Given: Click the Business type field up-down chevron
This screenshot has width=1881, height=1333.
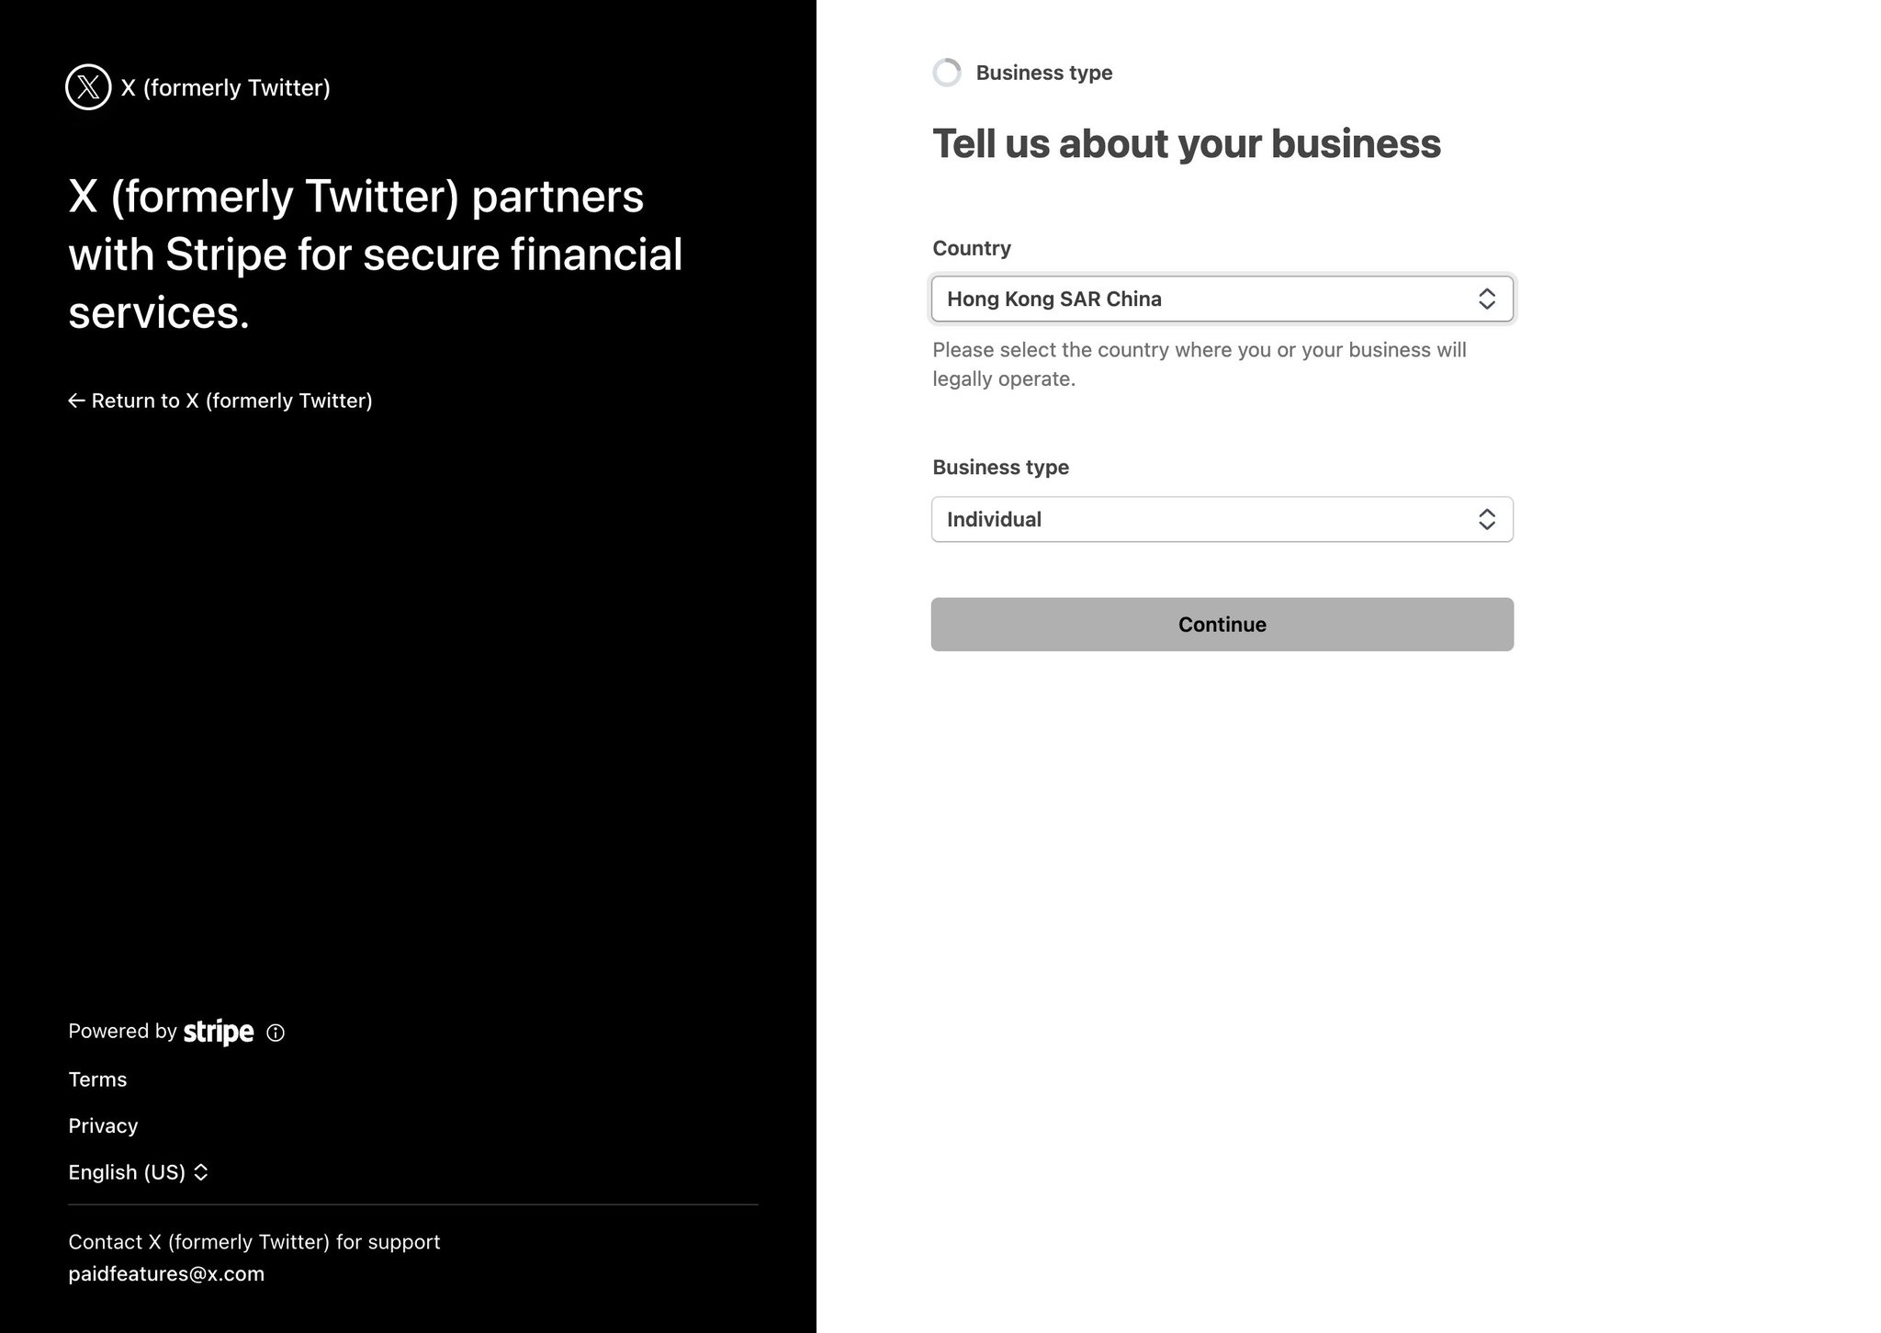Looking at the screenshot, I should point(1487,519).
